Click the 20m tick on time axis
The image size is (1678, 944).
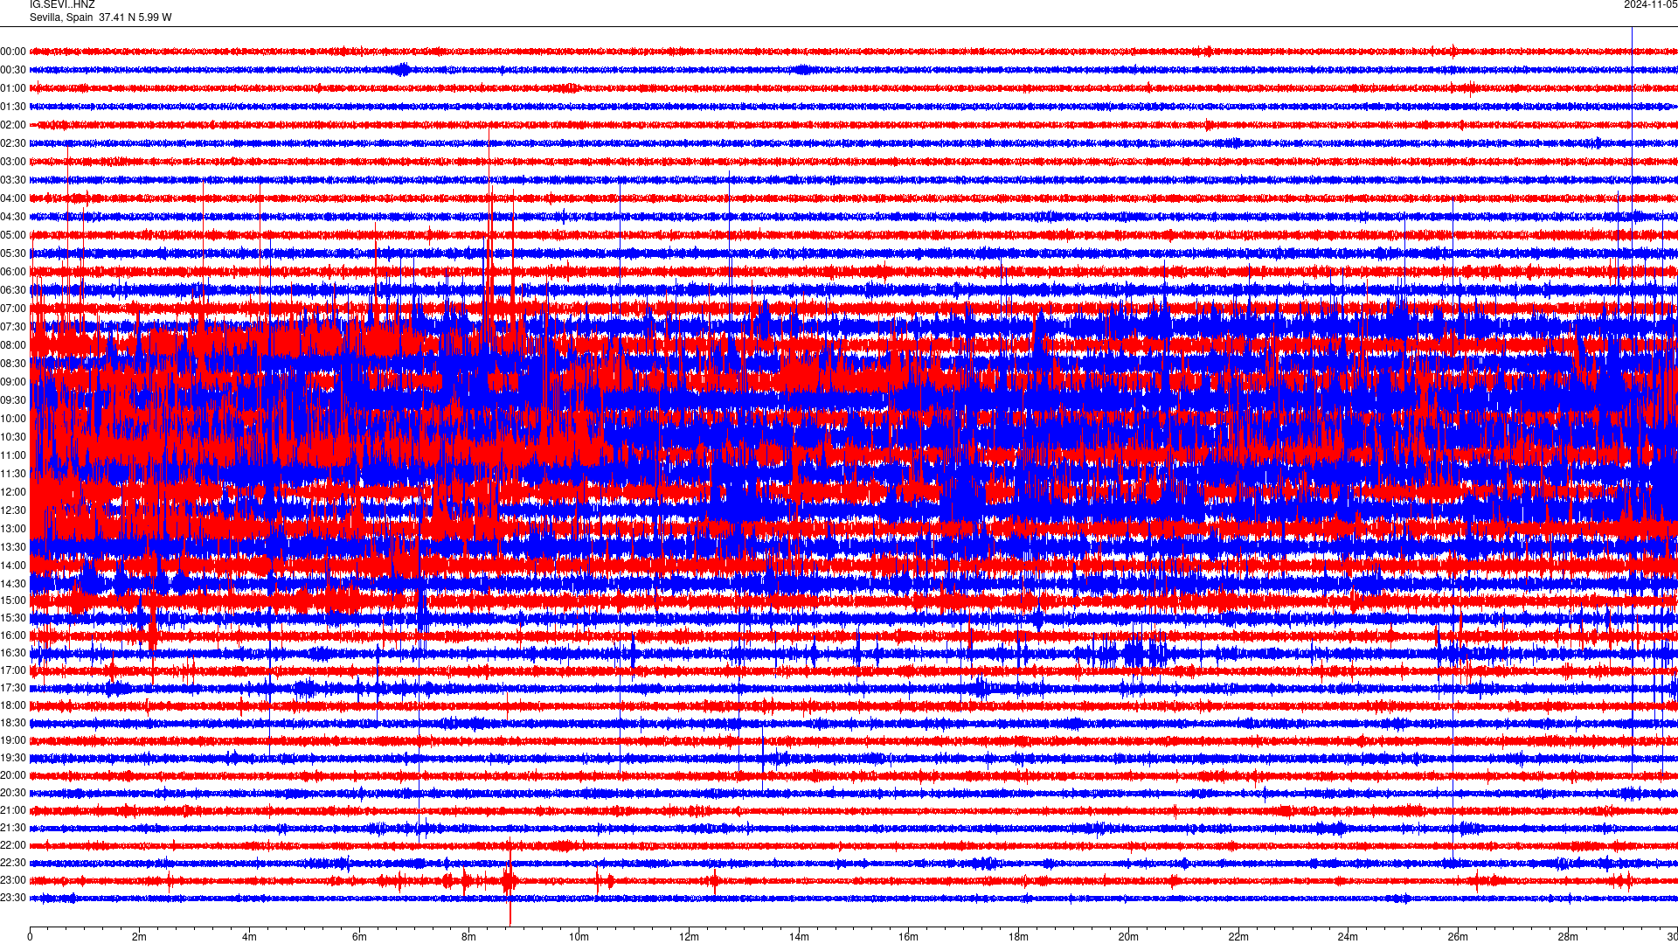1128,937
